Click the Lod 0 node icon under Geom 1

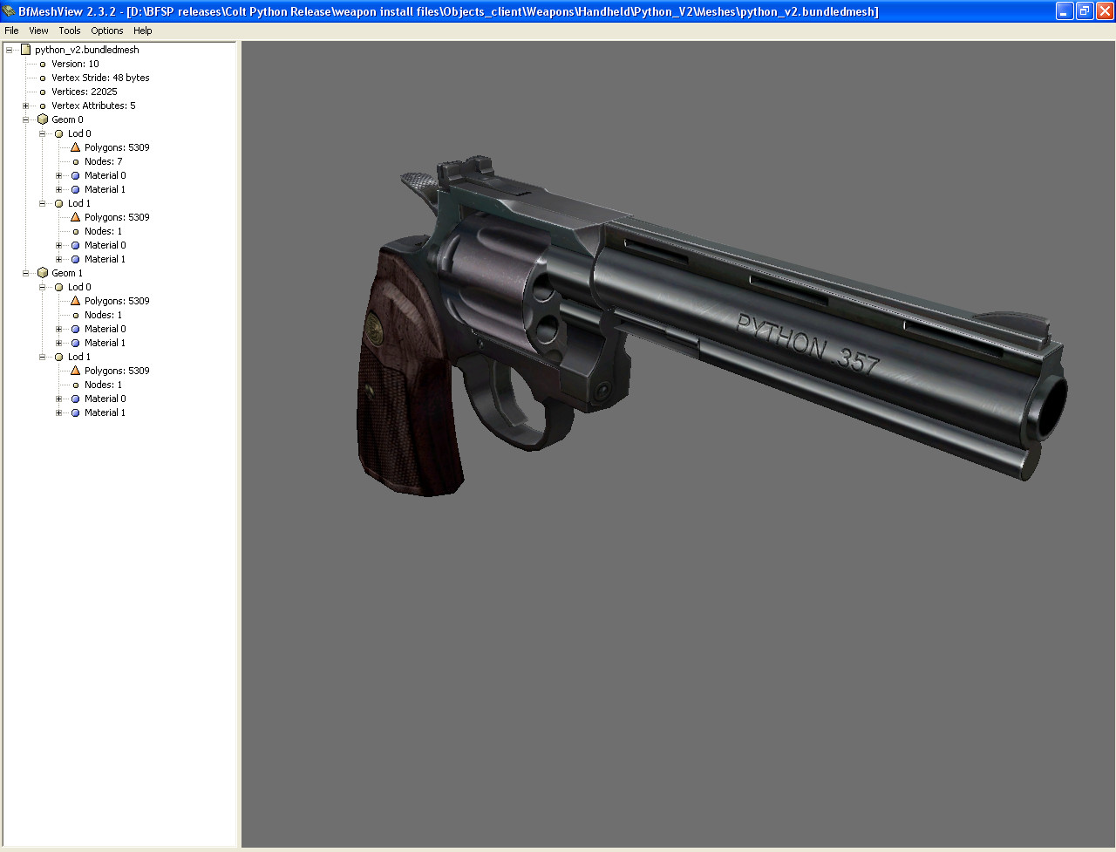pyautogui.click(x=58, y=287)
